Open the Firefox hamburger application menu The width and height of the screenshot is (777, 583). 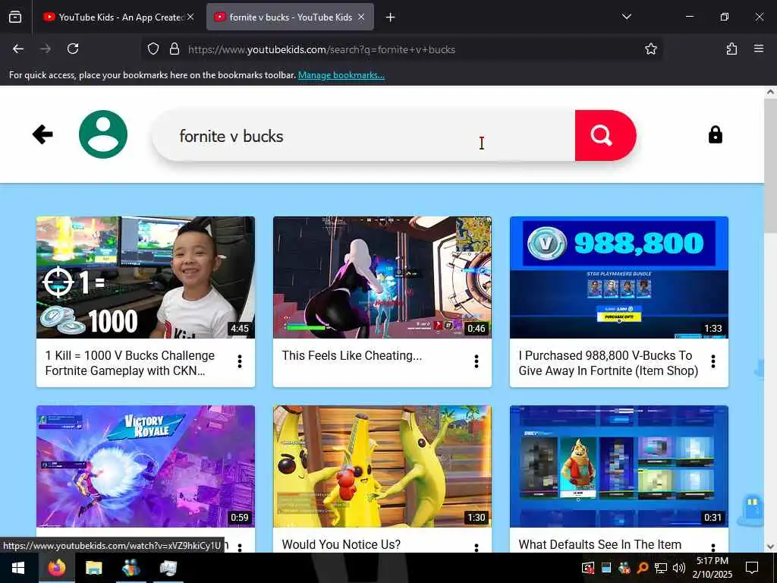point(759,49)
